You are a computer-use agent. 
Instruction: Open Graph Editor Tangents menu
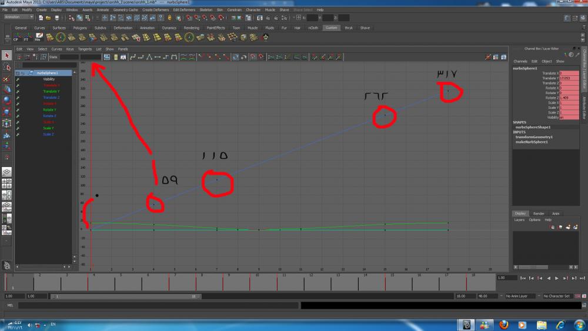point(85,49)
